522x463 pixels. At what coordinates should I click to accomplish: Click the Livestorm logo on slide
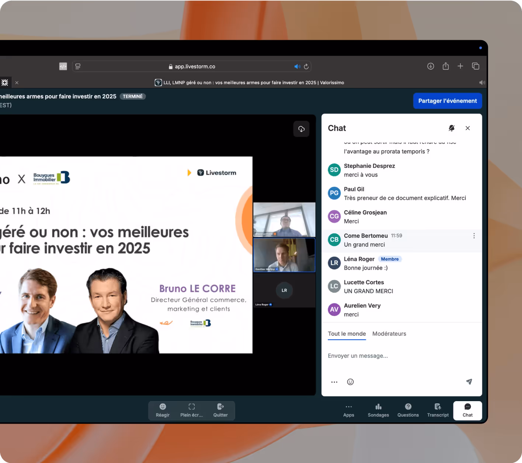coord(217,173)
